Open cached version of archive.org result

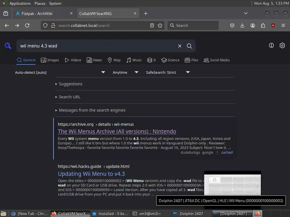click(x=227, y=153)
